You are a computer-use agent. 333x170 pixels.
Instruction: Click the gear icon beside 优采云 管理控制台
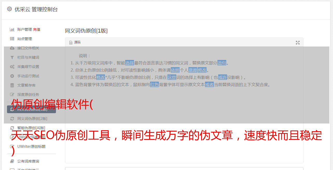coord(9,9)
